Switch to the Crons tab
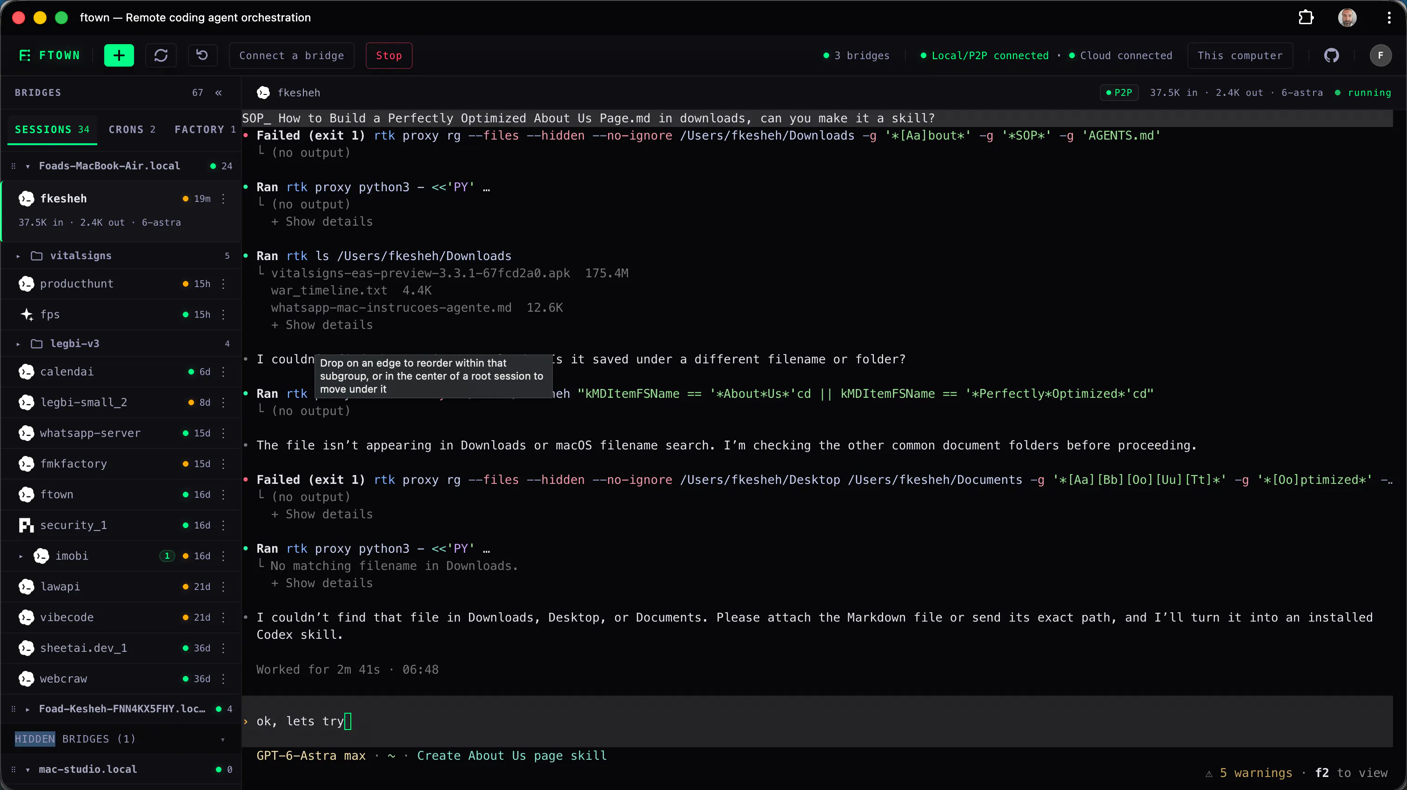Viewport: 1407px width, 790px height. click(x=132, y=129)
